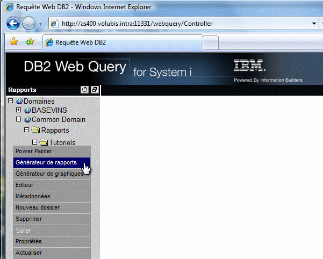The image size is (323, 259).
Task: Choose Coller from context menu
Action: point(52,231)
